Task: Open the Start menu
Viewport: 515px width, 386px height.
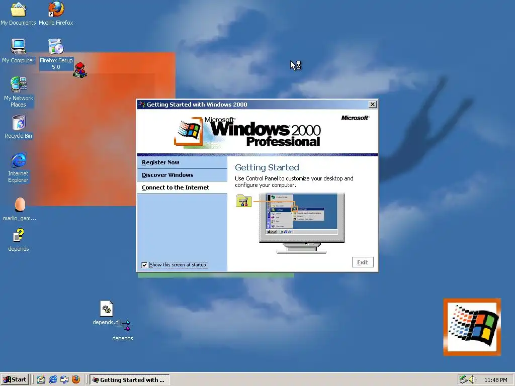Action: 15,379
